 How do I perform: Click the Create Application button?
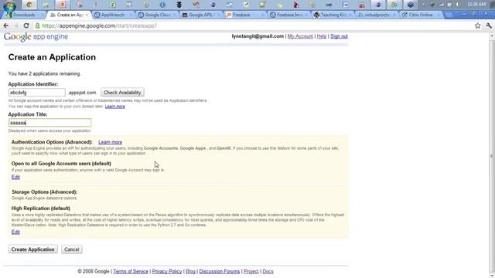coord(32,249)
